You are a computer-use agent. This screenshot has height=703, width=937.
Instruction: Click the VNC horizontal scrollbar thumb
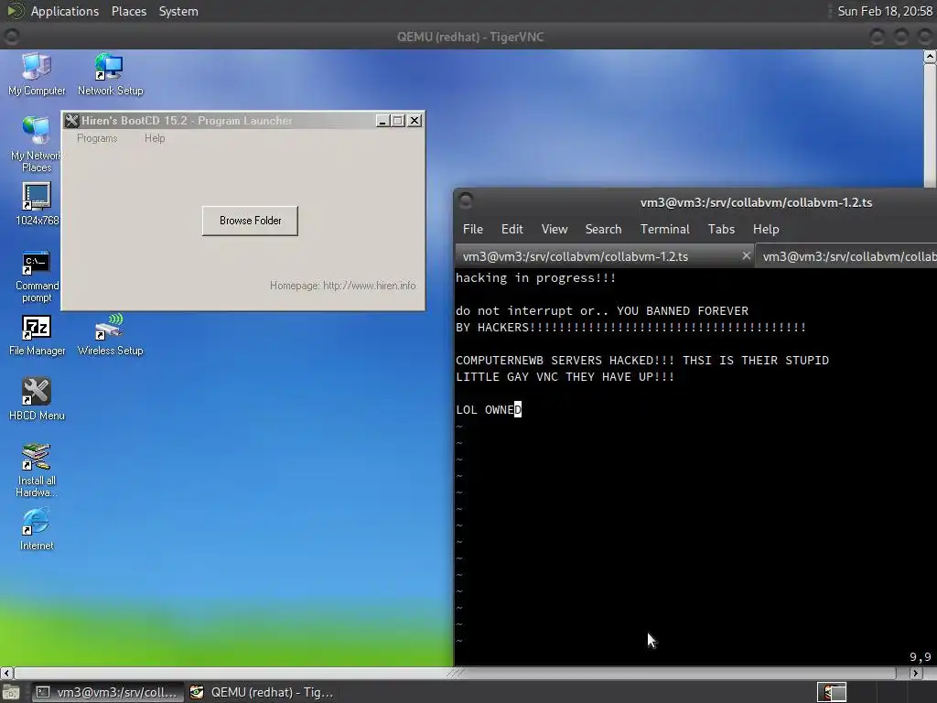click(x=456, y=673)
